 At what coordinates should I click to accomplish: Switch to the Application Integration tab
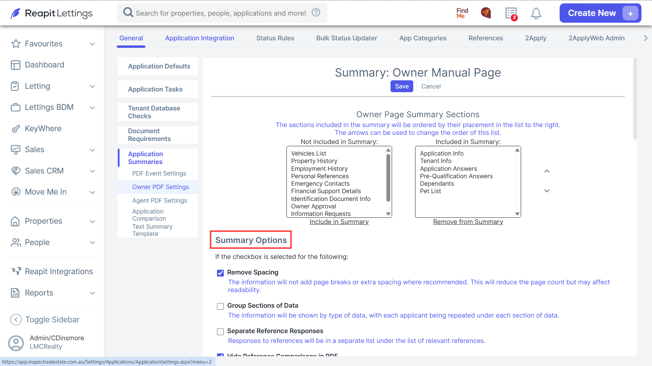click(200, 38)
